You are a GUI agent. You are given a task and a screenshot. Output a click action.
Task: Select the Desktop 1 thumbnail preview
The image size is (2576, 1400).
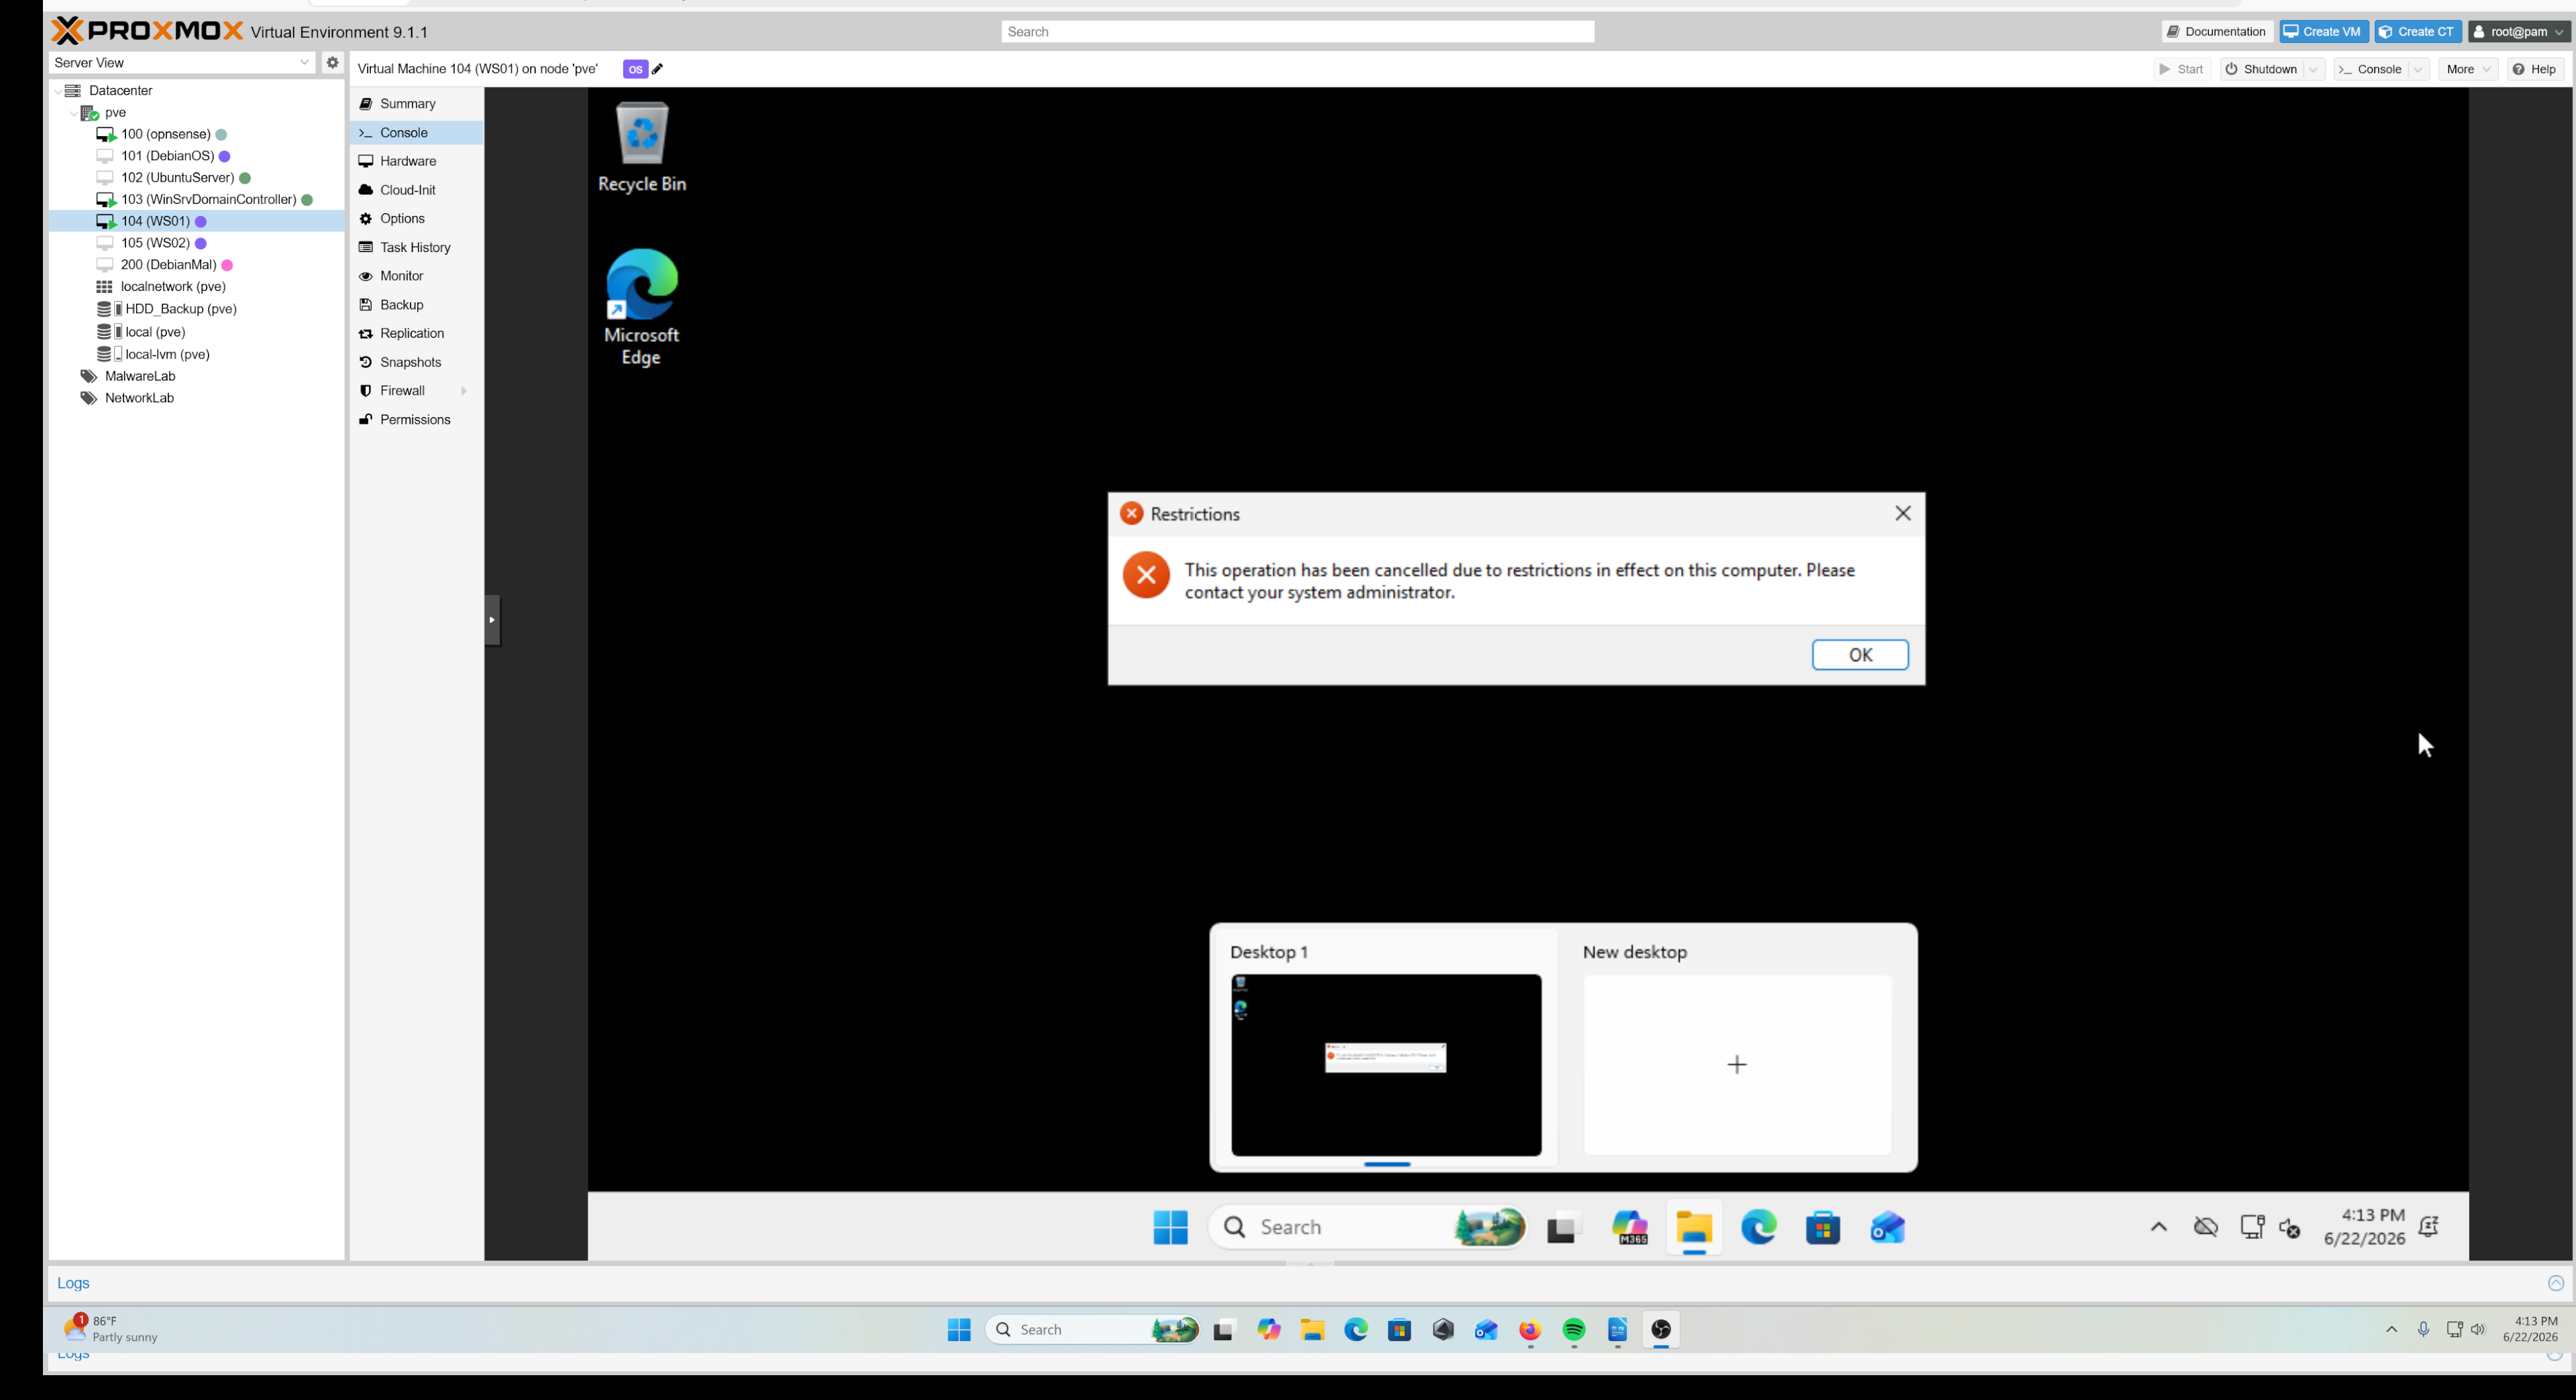1386,1065
